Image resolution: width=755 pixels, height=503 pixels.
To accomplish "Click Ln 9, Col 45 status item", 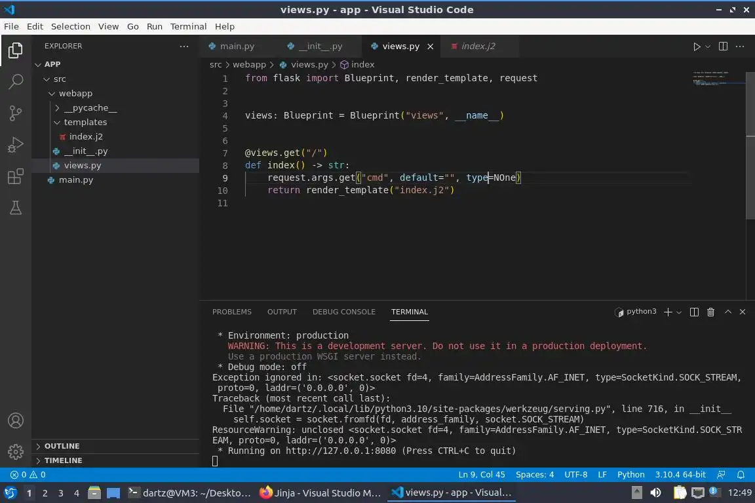I will 482,475.
